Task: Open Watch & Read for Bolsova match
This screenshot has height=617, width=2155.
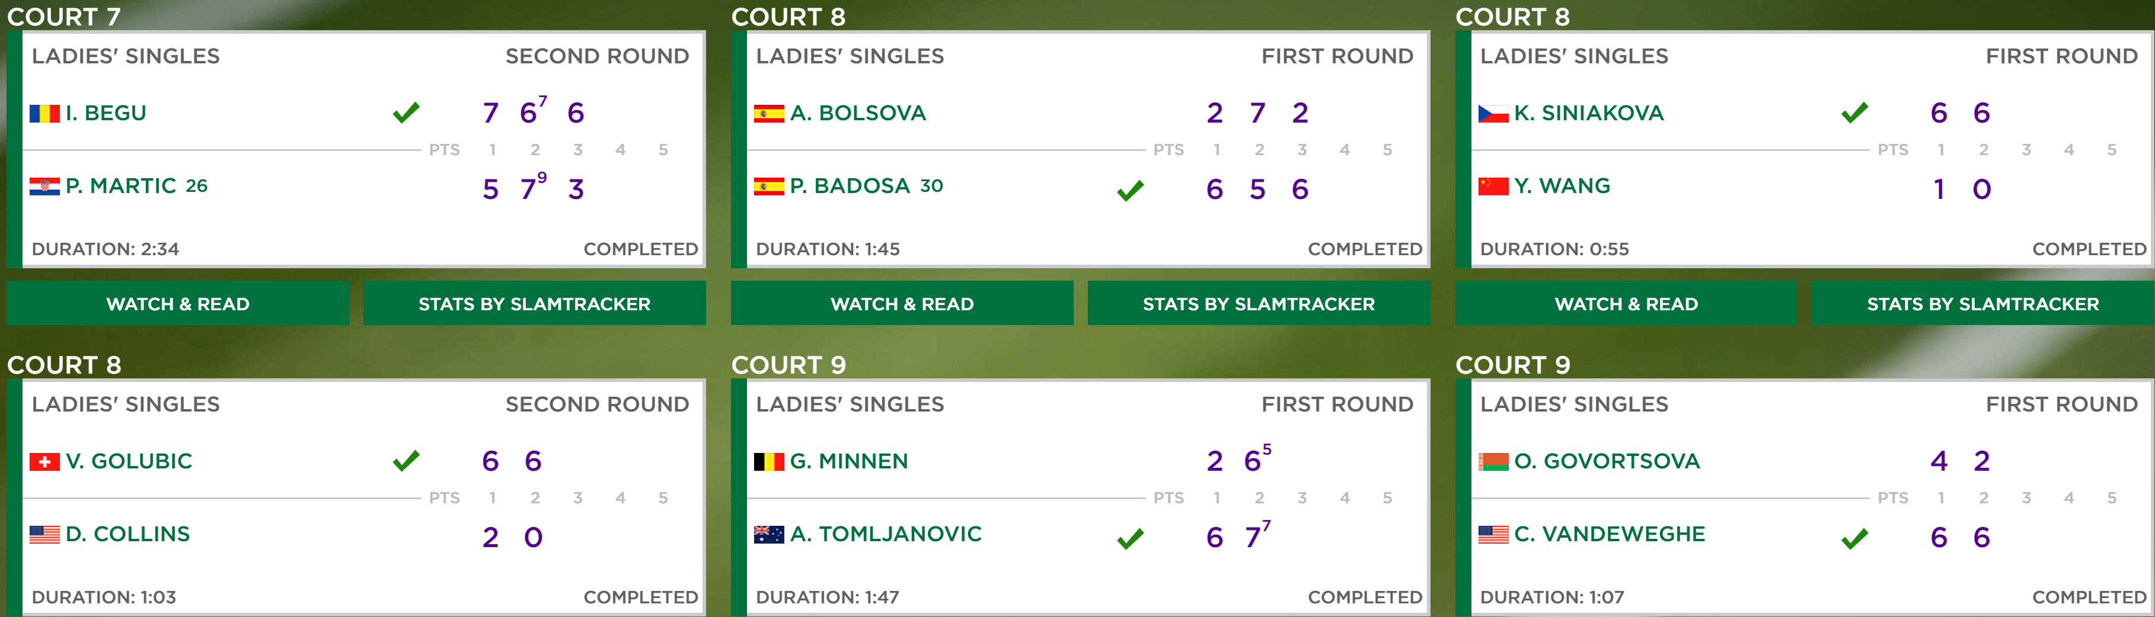Action: click(903, 304)
